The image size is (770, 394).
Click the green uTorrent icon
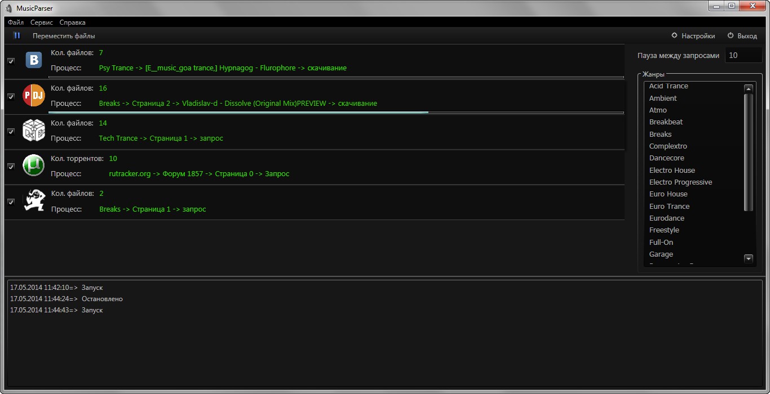34,165
